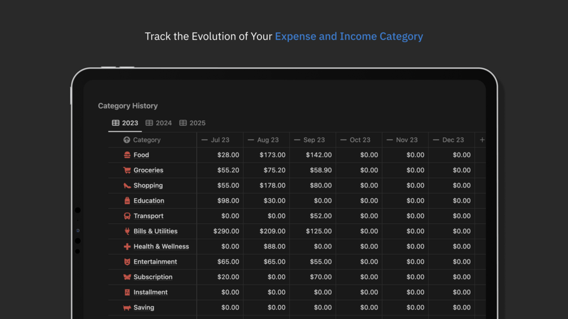Image resolution: width=568 pixels, height=319 pixels.
Task: Select the $75.20 Groceries cell
Action: coord(266,170)
